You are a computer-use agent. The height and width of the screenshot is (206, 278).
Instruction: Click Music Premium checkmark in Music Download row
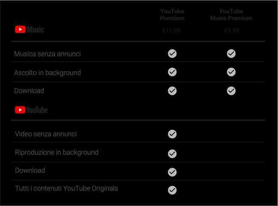point(231,91)
